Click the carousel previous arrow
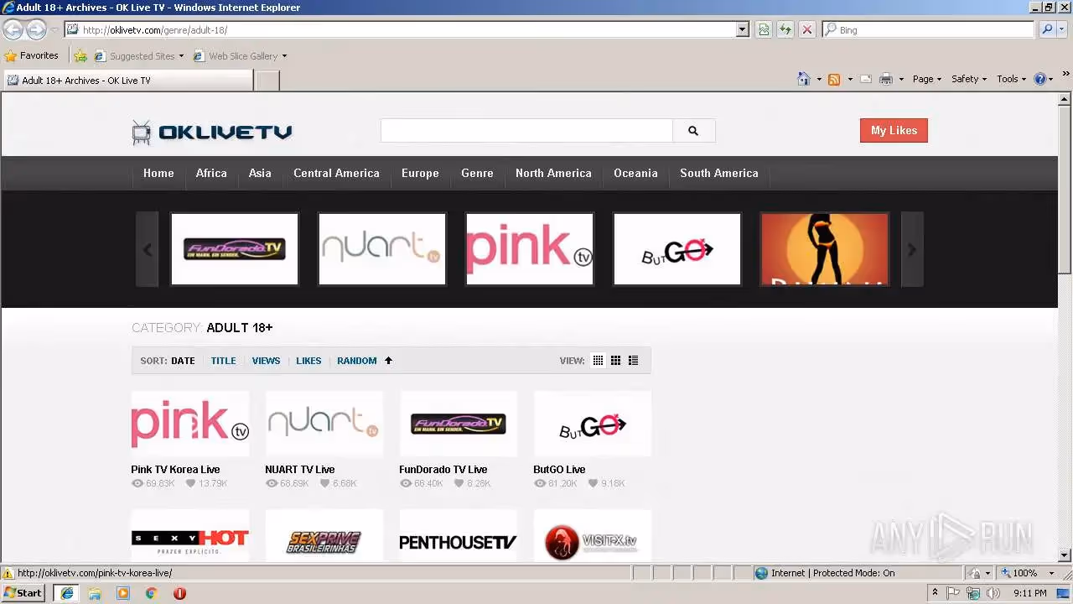This screenshot has width=1073, height=604. tap(148, 249)
